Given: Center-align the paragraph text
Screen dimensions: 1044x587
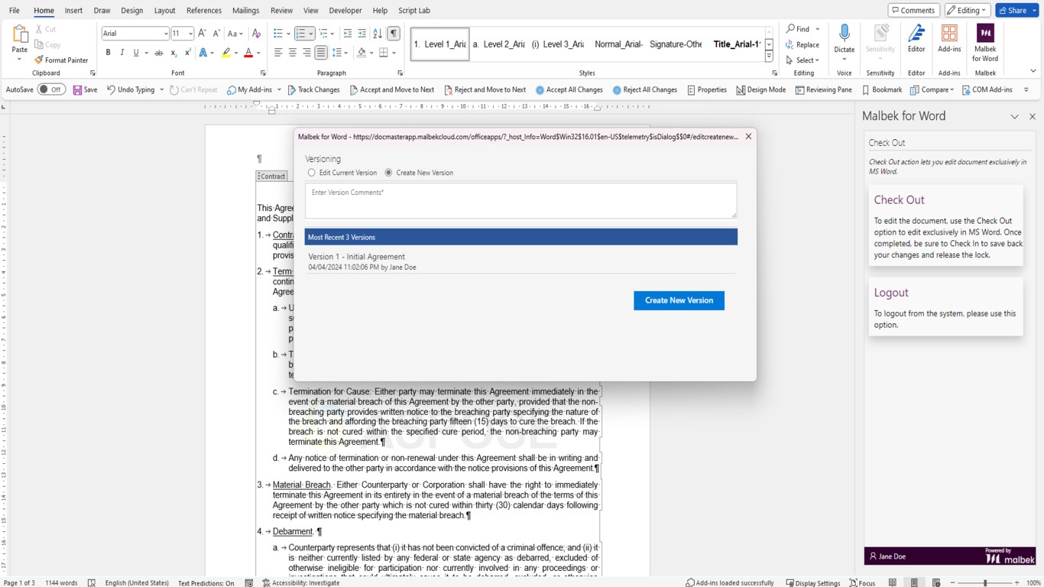Looking at the screenshot, I should (293, 53).
